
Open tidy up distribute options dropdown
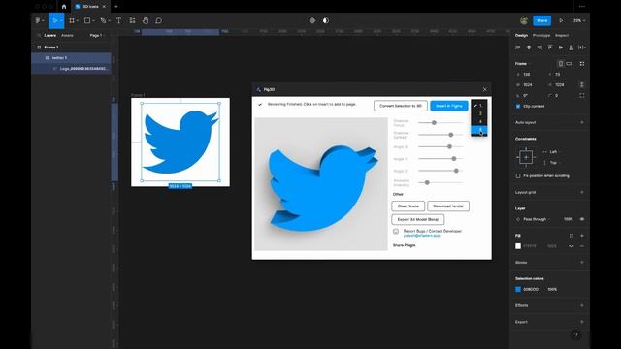click(x=582, y=48)
